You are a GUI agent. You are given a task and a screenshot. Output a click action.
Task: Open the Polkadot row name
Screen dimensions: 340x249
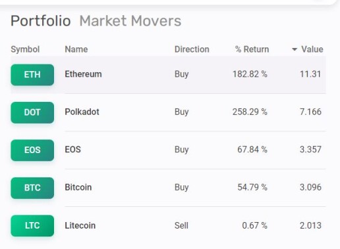click(82, 112)
